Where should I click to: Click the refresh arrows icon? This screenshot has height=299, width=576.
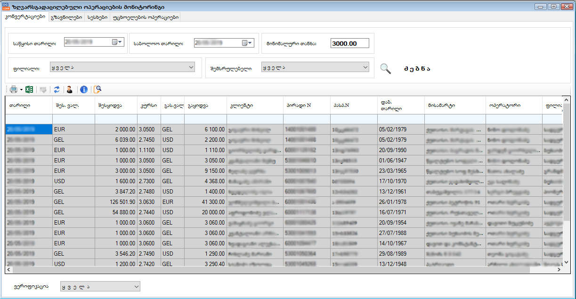point(57,89)
